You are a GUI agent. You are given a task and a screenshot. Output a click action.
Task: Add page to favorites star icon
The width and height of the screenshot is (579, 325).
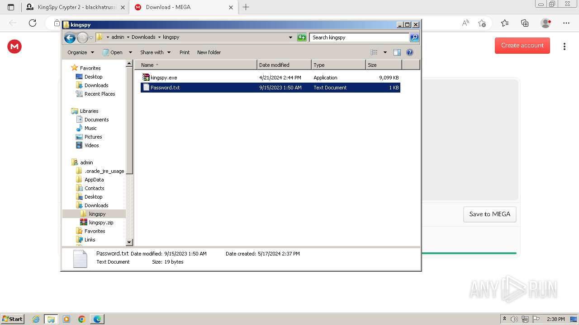click(x=482, y=23)
